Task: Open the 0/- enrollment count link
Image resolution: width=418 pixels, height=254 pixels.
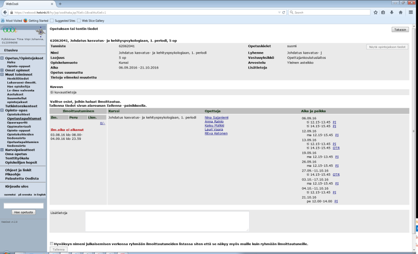Action: pyautogui.click(x=102, y=124)
